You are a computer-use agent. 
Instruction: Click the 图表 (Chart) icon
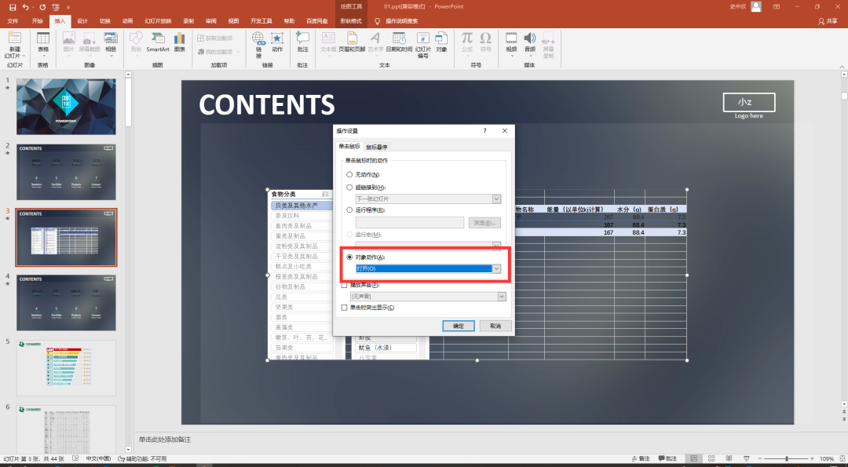click(180, 42)
